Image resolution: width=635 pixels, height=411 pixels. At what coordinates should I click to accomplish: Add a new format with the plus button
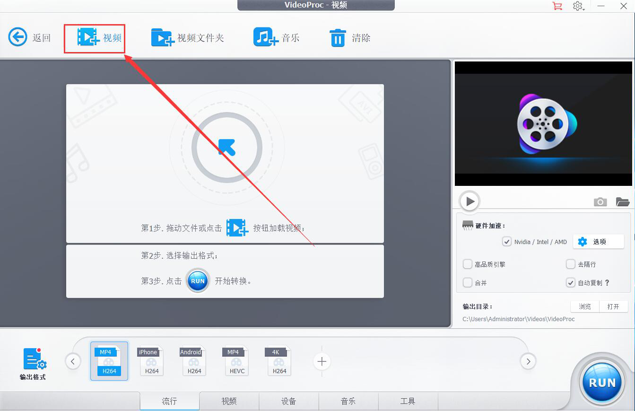(x=322, y=362)
